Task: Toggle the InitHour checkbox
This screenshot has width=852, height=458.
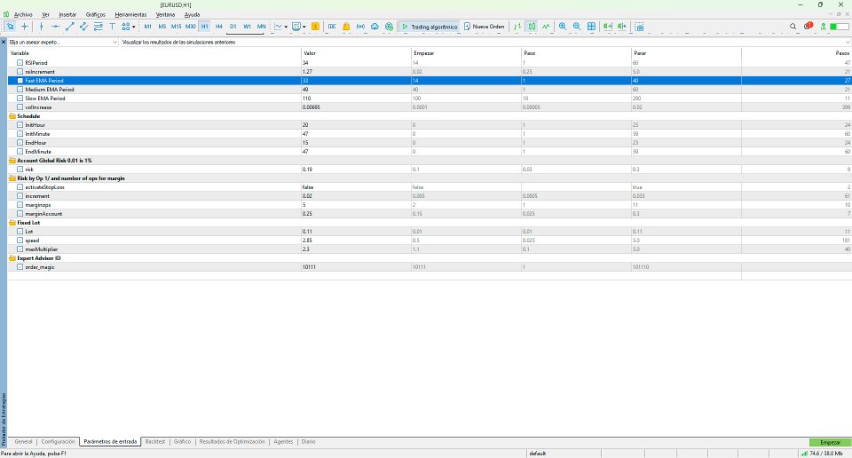Action: pyautogui.click(x=20, y=125)
